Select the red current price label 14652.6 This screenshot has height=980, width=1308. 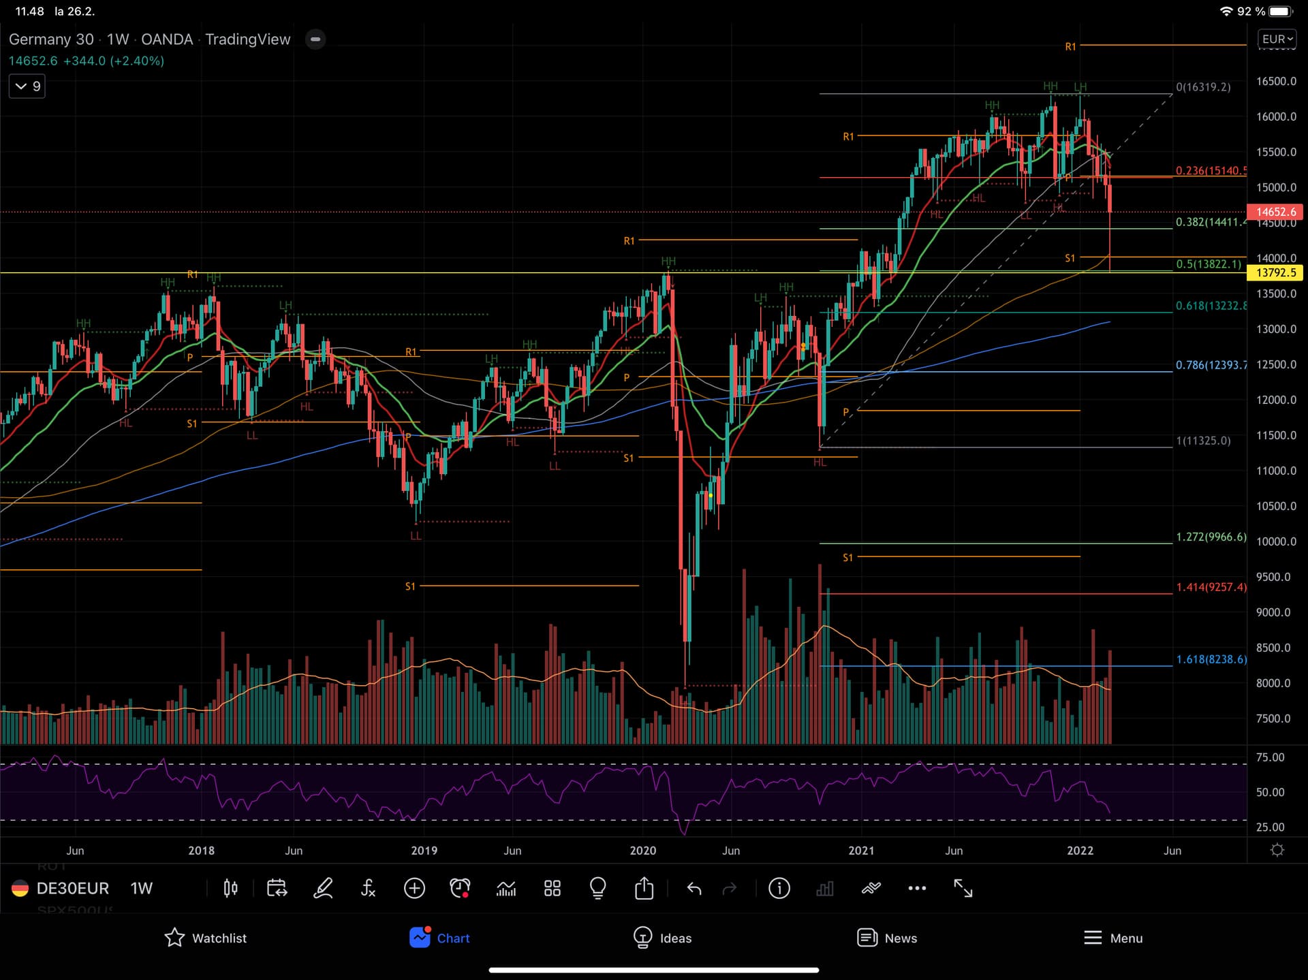(1275, 212)
